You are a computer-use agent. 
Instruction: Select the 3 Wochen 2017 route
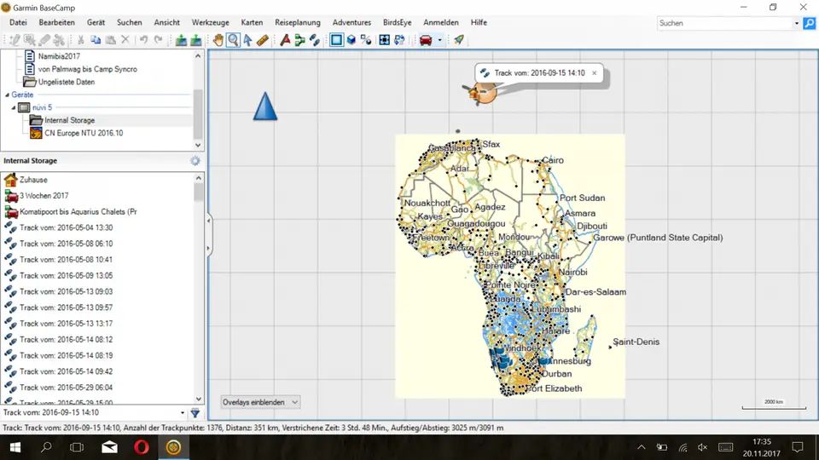pos(44,196)
